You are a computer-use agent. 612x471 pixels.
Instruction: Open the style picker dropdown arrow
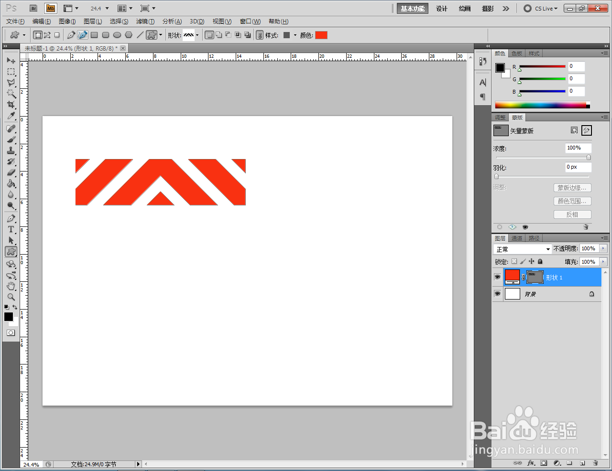click(x=295, y=35)
